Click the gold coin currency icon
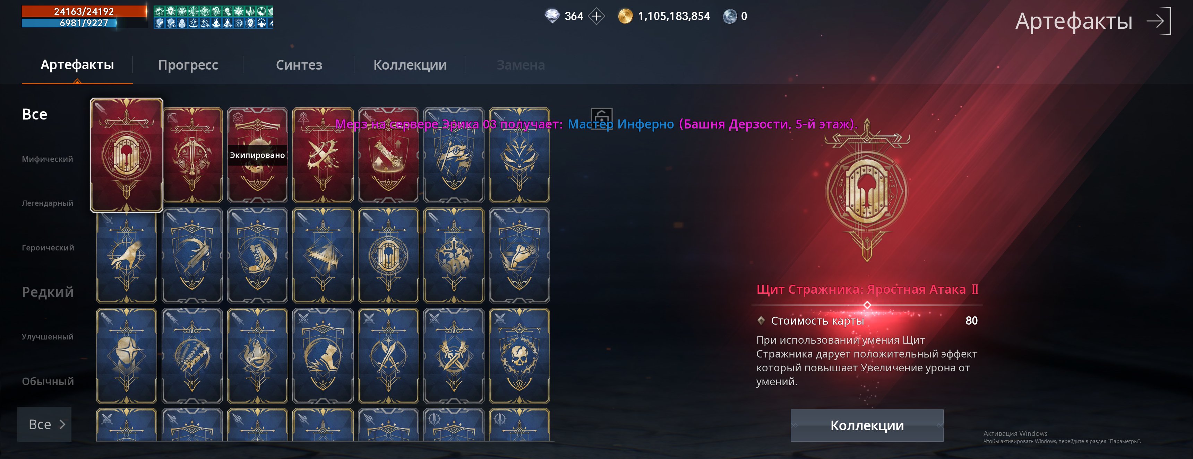This screenshot has height=459, width=1193. [625, 17]
